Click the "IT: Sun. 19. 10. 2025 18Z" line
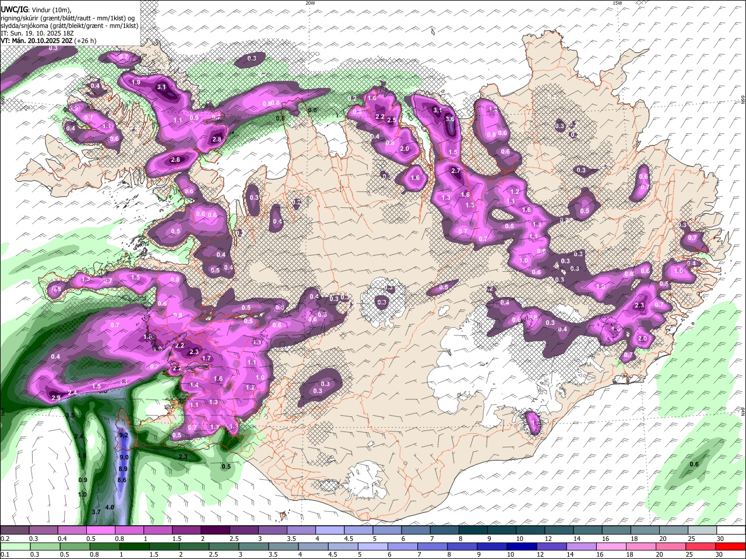 37,33
